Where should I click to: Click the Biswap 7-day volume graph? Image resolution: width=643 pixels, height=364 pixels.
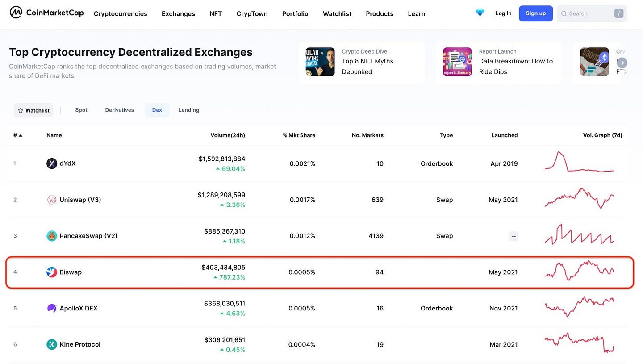coord(579,271)
